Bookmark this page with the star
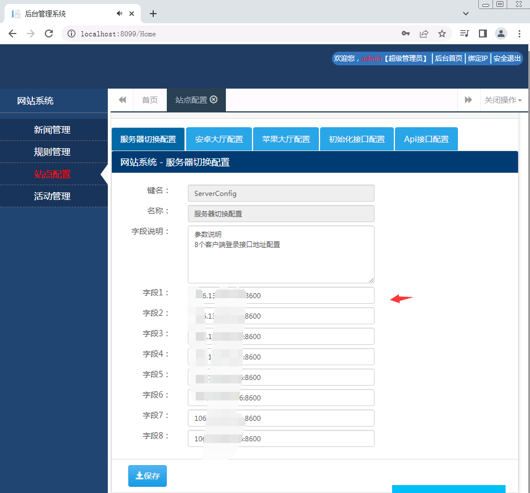This screenshot has width=530, height=493. (442, 34)
